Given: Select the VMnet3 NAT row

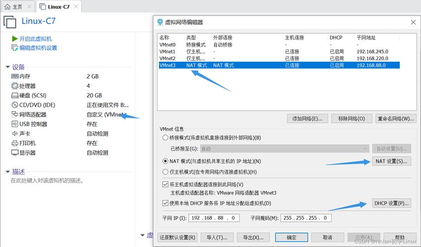Looking at the screenshot, I should point(279,65).
